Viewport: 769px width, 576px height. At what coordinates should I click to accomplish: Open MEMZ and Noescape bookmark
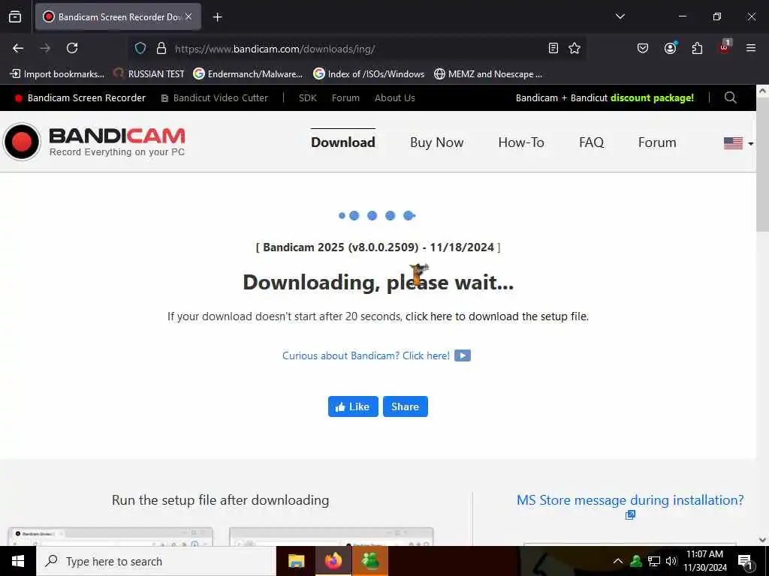[x=488, y=74]
